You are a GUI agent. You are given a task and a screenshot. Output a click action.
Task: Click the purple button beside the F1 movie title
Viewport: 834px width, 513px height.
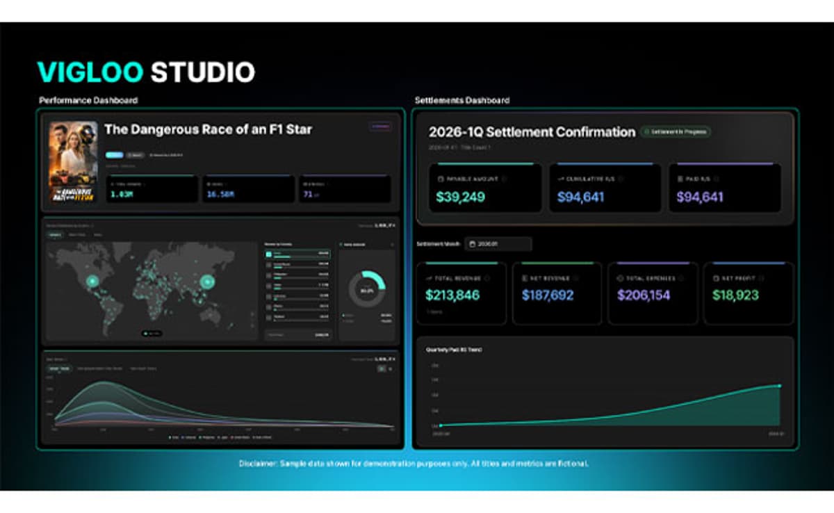coord(380,126)
